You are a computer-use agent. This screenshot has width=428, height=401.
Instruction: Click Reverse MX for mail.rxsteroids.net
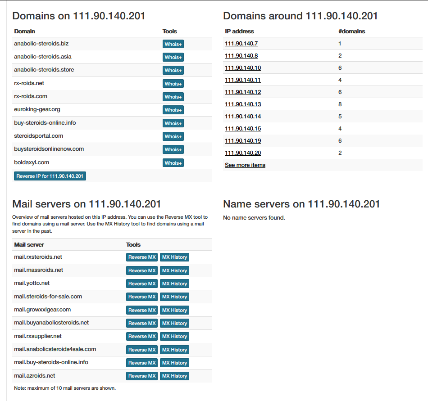pyautogui.click(x=142, y=257)
